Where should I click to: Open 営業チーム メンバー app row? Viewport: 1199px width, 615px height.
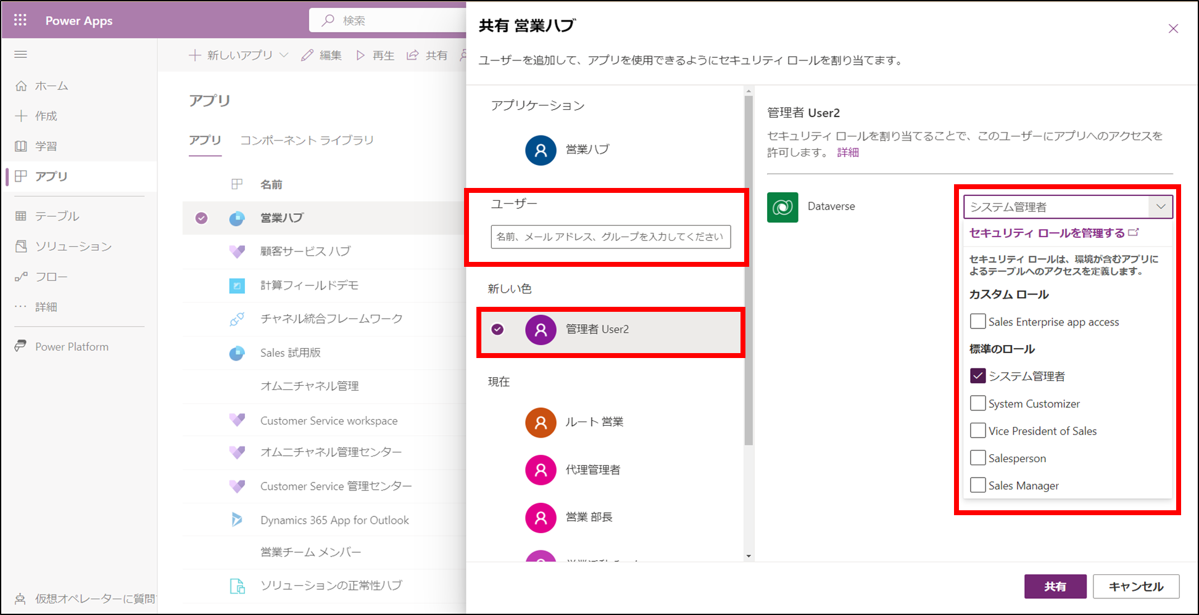coord(310,552)
